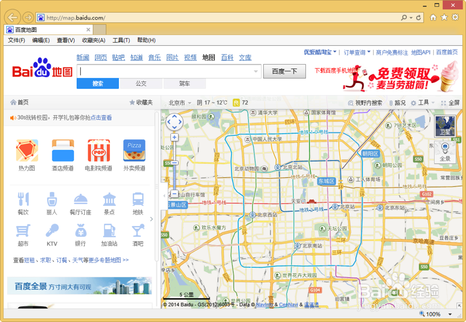Select the 搜索 search tab
466x322 pixels.
[98, 83]
